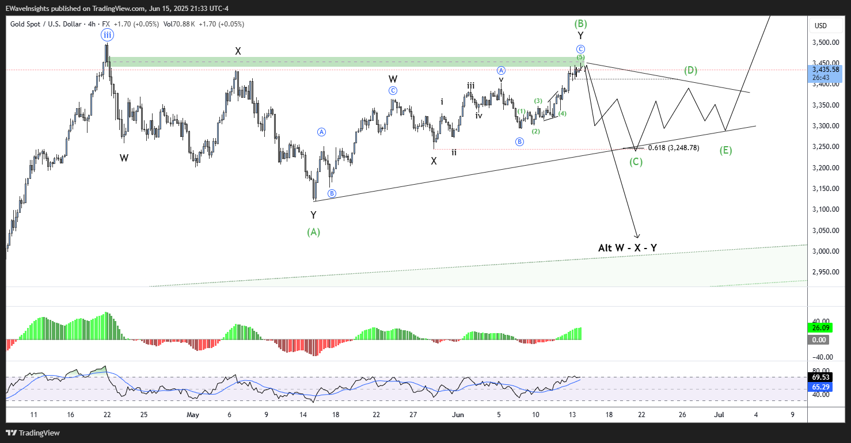Click the black 69.53 RSI value tag

(x=820, y=377)
